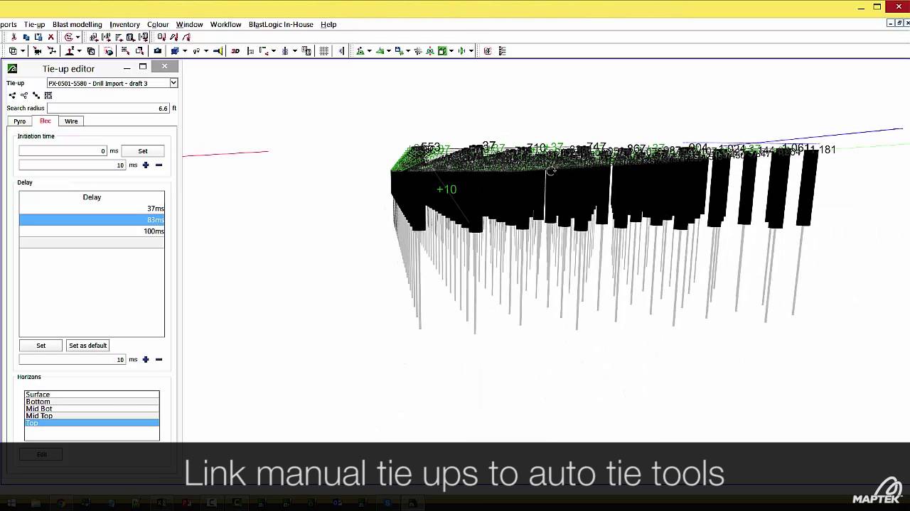Open dropdown arrow next to green triangle icon
Image resolution: width=910 pixels, height=511 pixels.
[369, 51]
